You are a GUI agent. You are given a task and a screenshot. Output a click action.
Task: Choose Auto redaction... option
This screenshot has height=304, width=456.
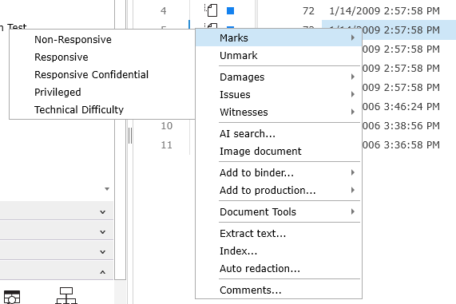pos(279,268)
